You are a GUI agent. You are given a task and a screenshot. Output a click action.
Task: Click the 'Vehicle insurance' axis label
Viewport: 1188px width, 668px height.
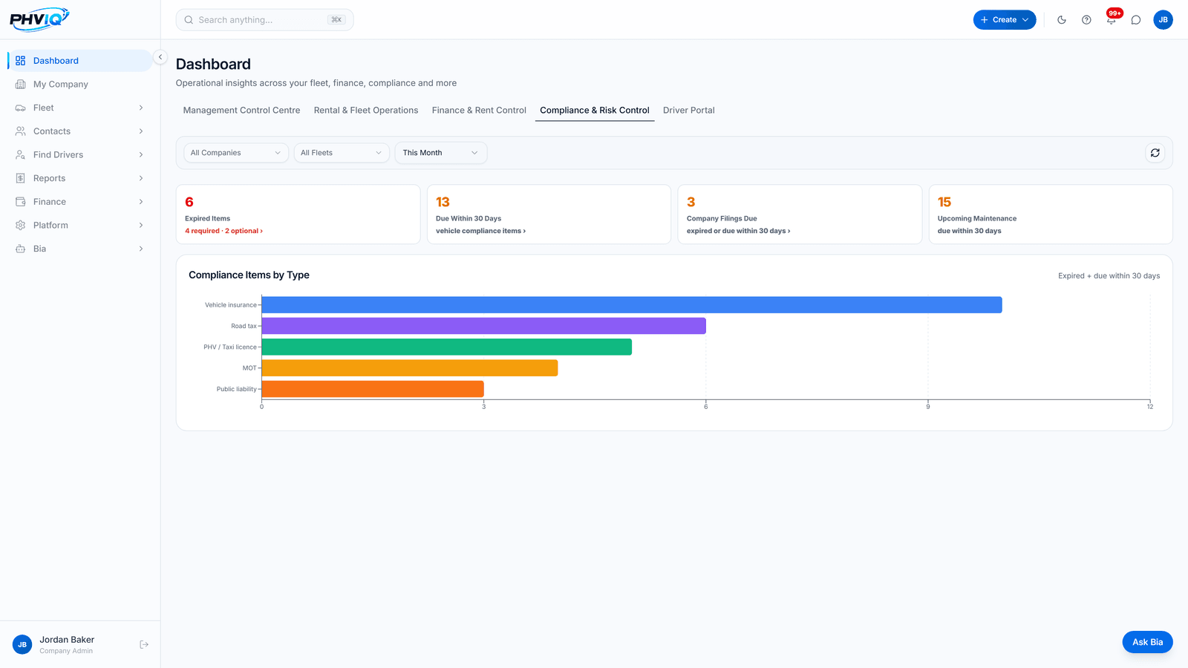231,305
